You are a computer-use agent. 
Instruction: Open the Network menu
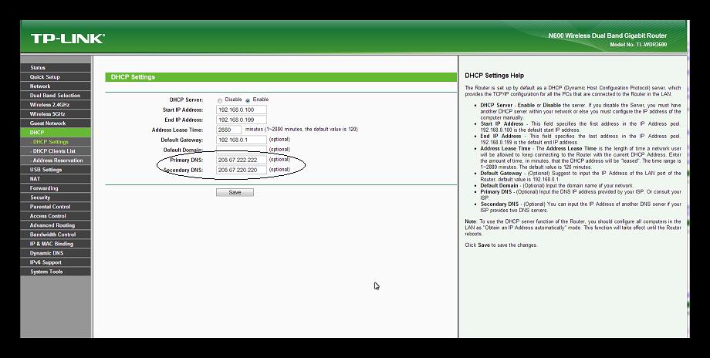click(x=56, y=86)
